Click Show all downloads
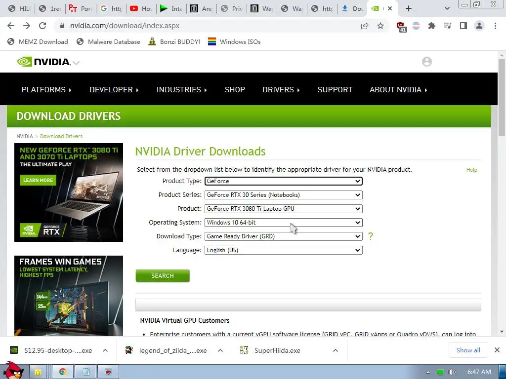The width and height of the screenshot is (506, 379). pyautogui.click(x=468, y=350)
